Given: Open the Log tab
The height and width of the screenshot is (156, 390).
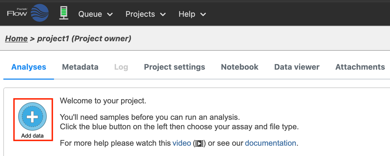Looking at the screenshot, I should tap(121, 67).
